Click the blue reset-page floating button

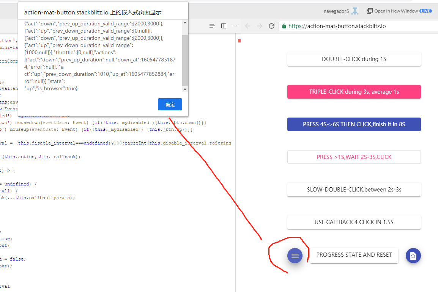413,256
